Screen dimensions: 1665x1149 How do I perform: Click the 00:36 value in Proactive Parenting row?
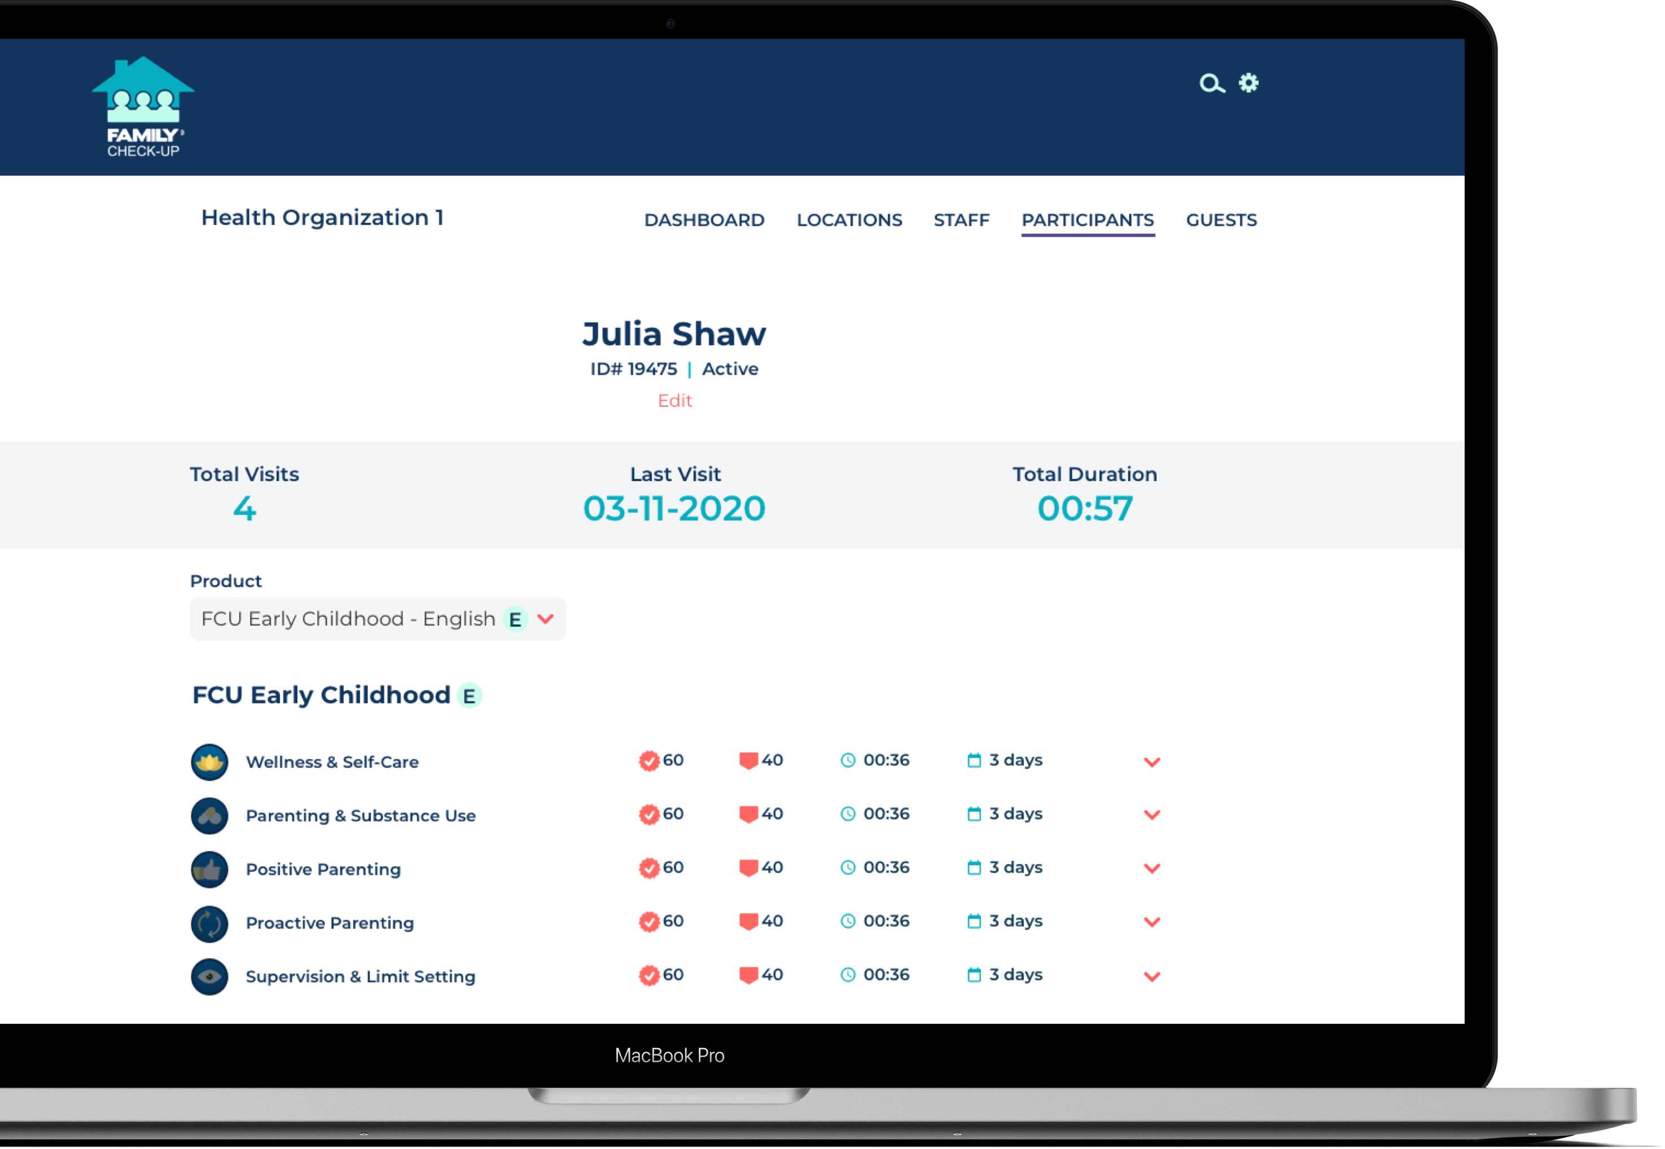[887, 921]
